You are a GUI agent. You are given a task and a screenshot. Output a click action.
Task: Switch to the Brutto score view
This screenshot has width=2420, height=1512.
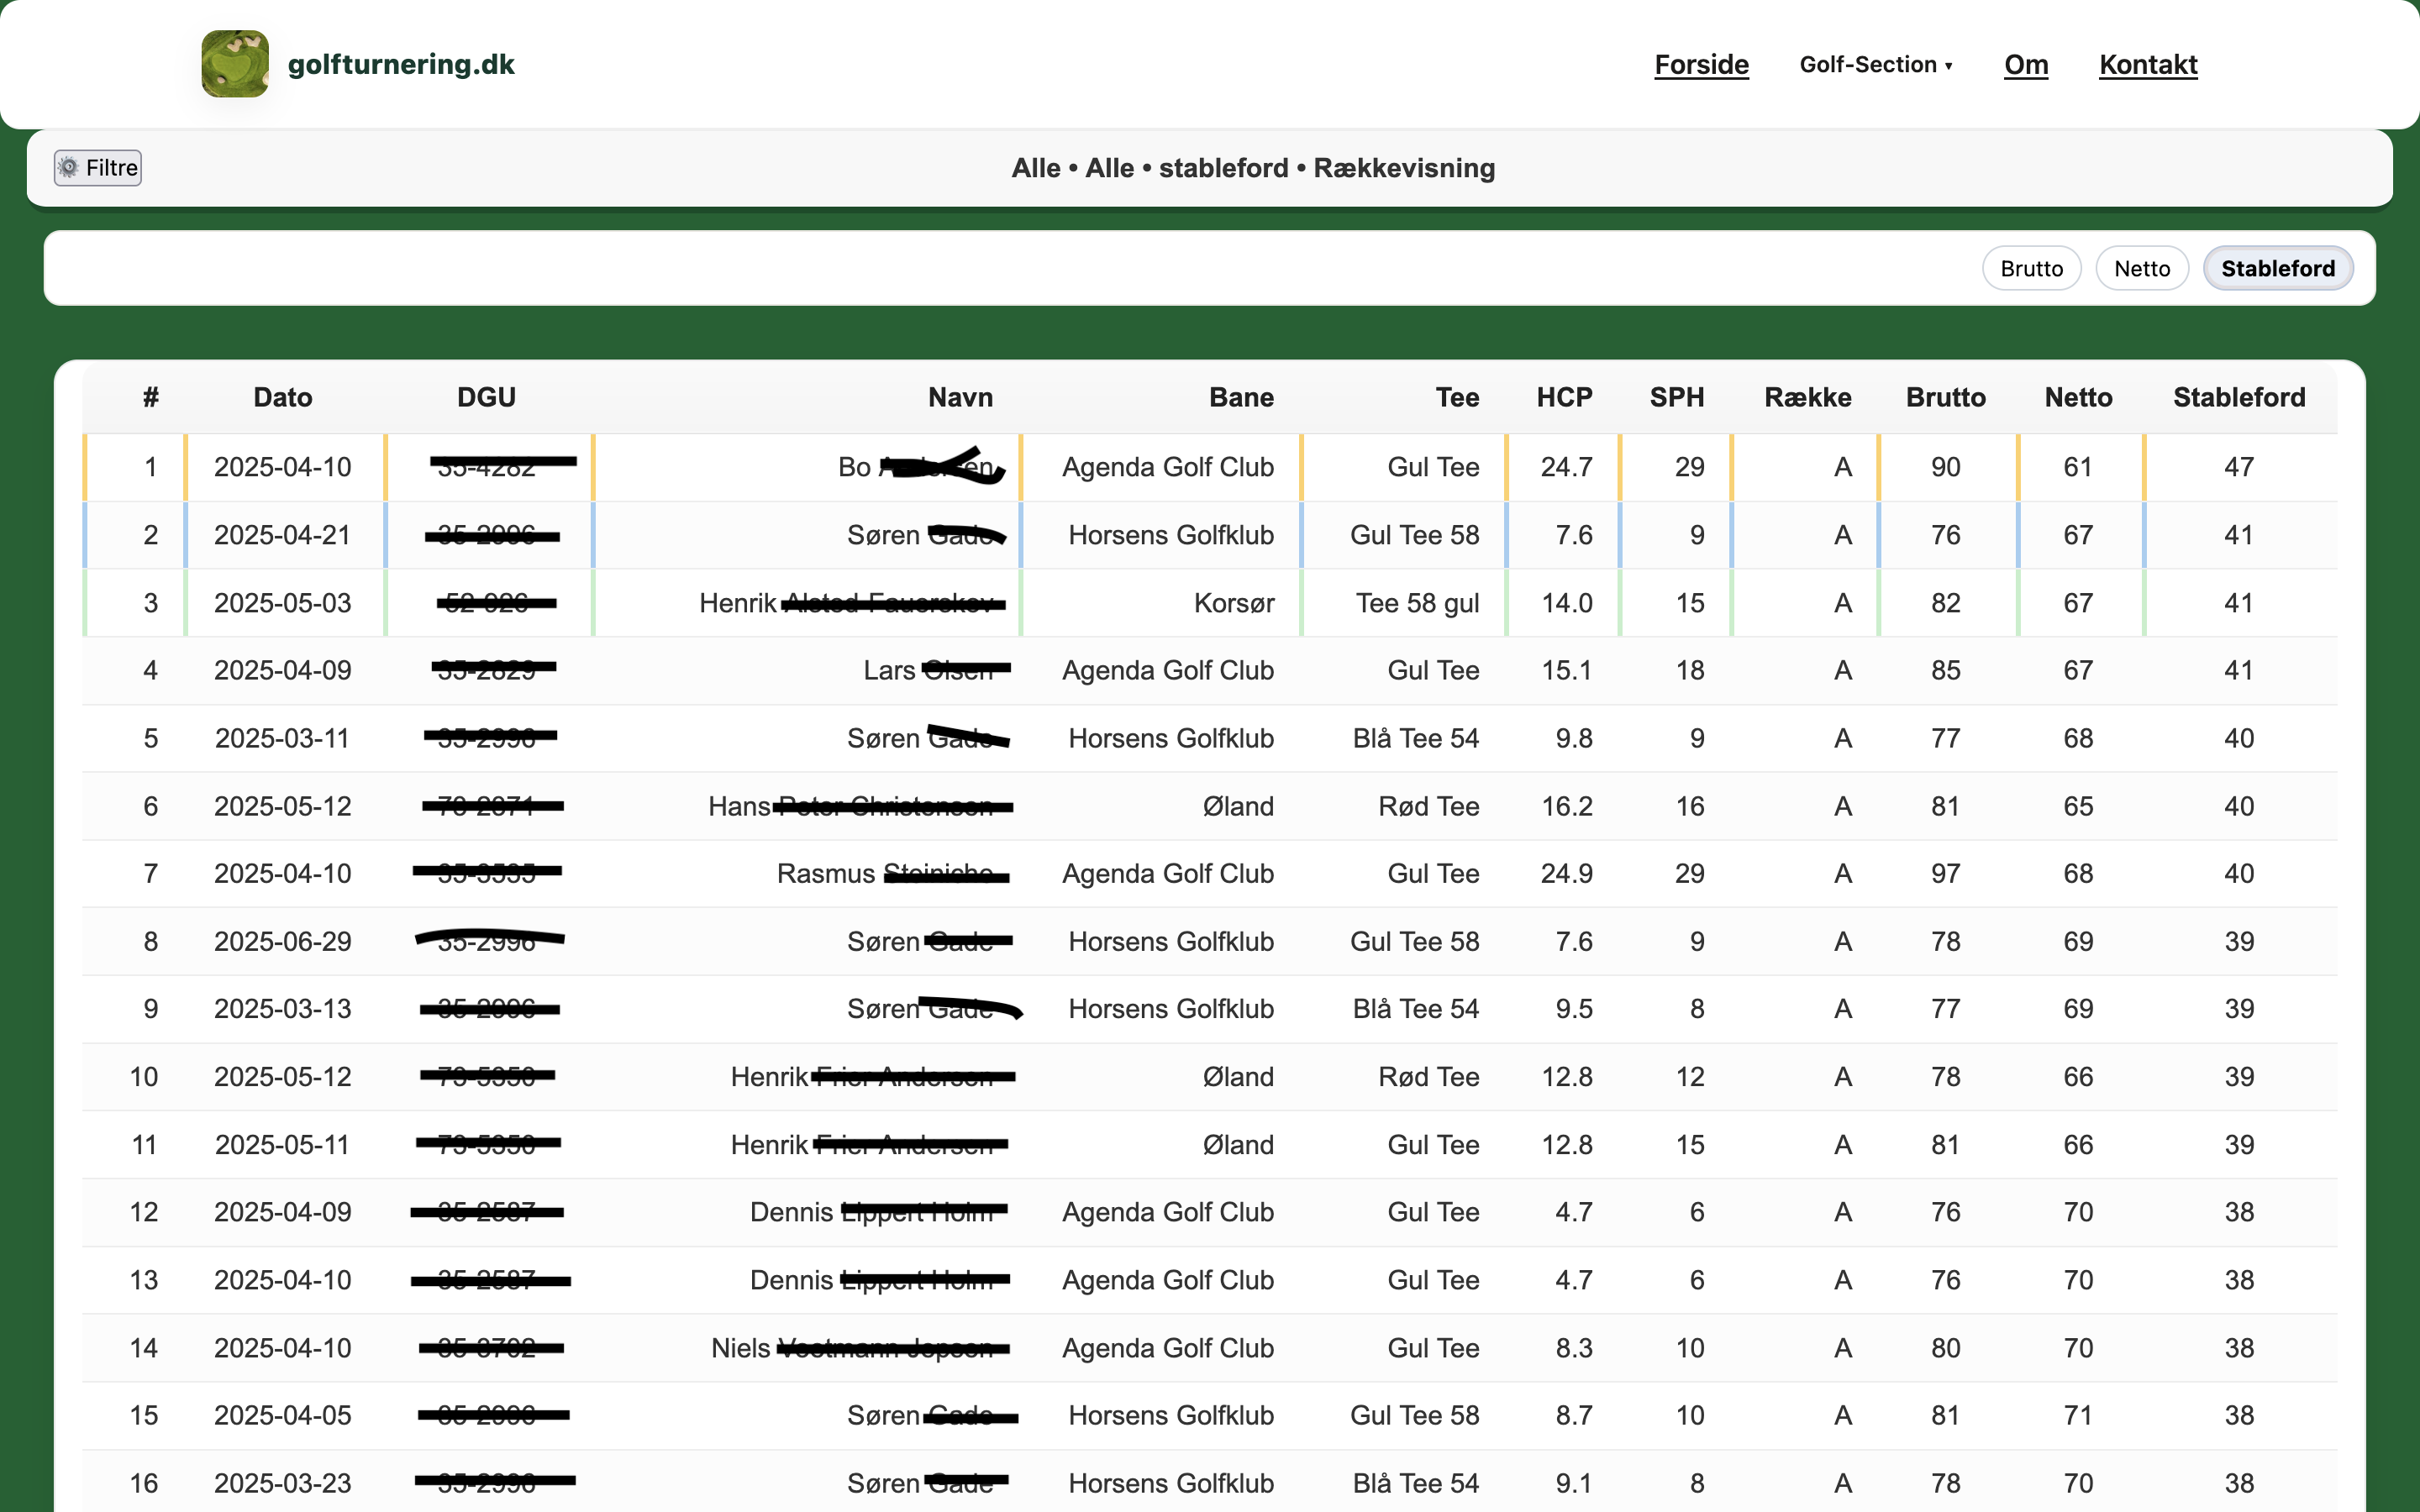[2031, 267]
